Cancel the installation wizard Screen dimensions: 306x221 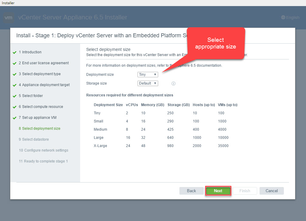(271, 191)
